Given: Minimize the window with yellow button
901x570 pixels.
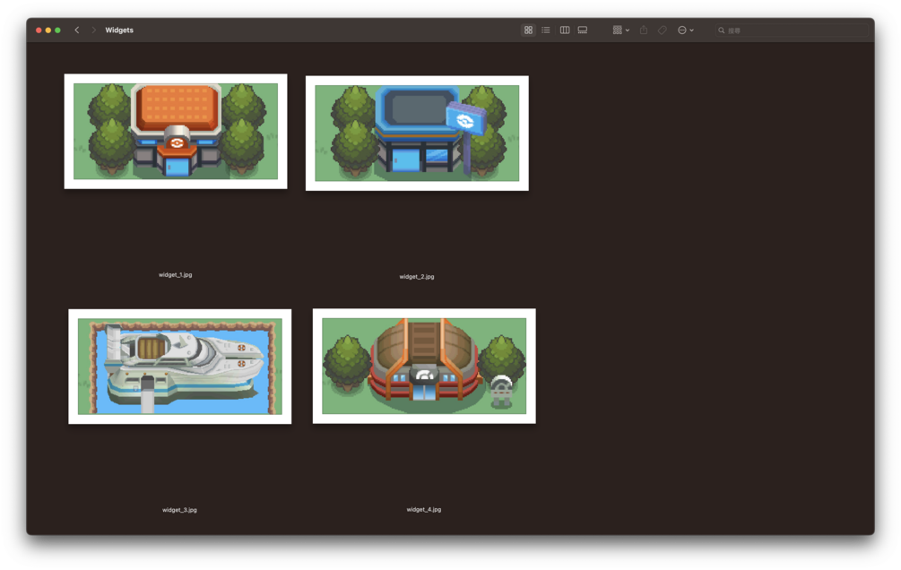Looking at the screenshot, I should 48,30.
